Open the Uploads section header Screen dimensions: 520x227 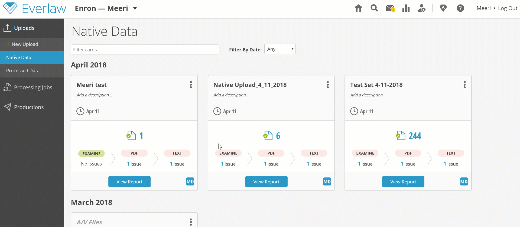click(32, 28)
